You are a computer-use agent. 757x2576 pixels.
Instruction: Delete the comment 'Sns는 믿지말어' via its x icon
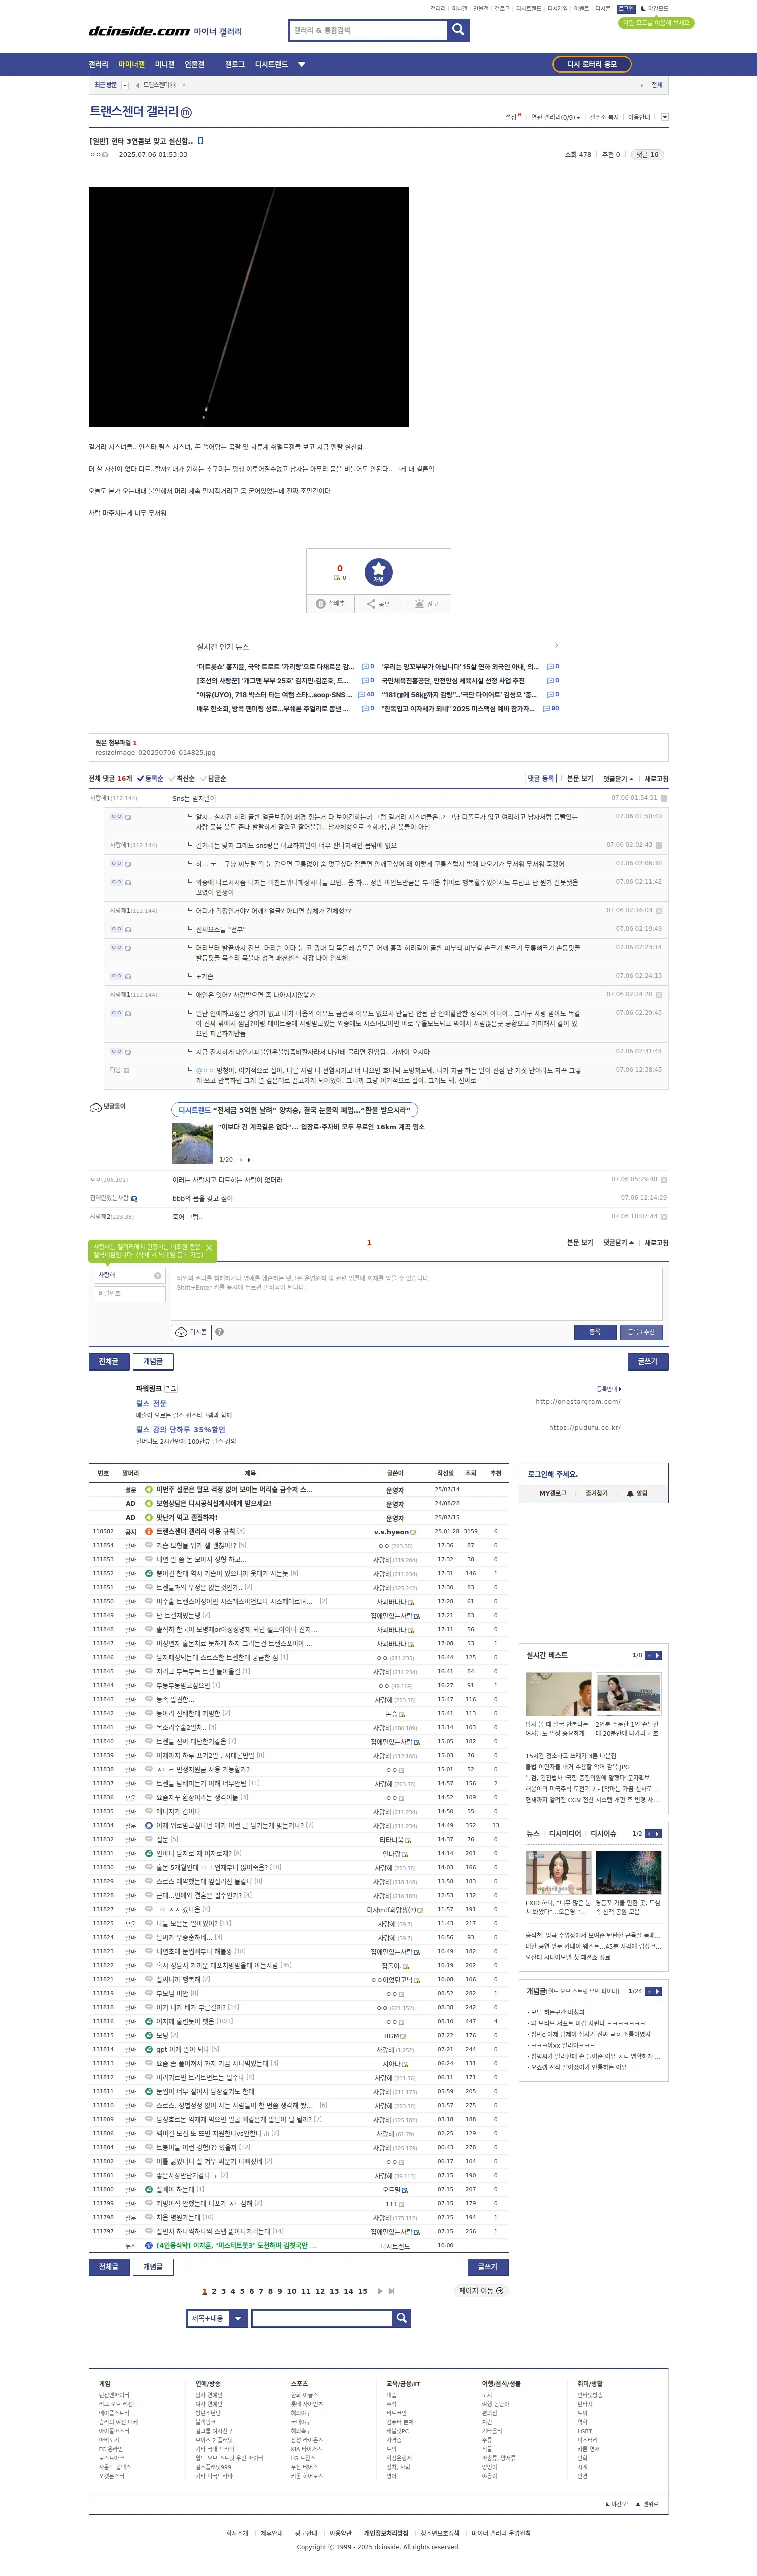(x=663, y=799)
